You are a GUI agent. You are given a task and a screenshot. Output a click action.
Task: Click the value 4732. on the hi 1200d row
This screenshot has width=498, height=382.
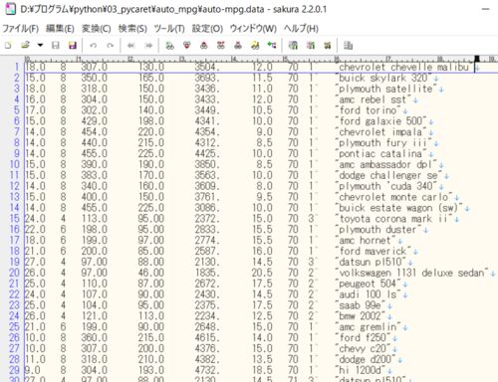tap(207, 370)
